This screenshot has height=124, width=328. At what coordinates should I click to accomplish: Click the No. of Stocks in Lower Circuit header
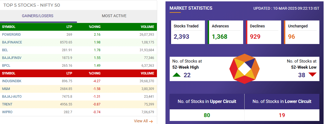(282, 102)
